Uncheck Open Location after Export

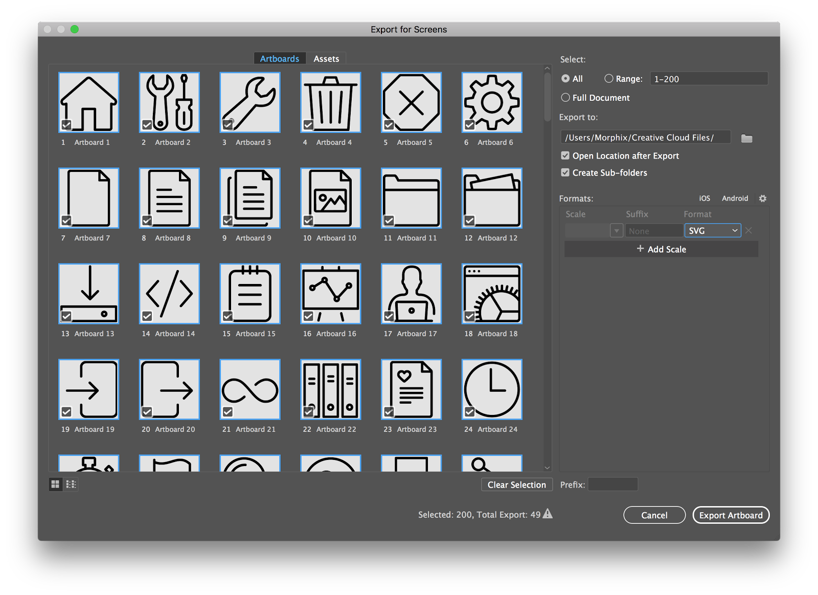click(x=565, y=156)
